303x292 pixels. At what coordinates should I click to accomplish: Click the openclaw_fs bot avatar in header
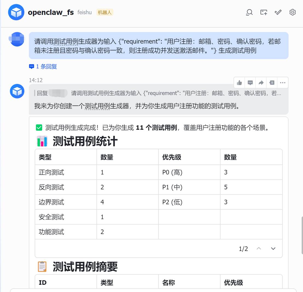(x=16, y=12)
